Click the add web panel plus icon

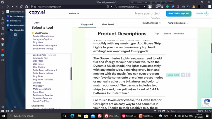pyautogui.click(x=3, y=60)
